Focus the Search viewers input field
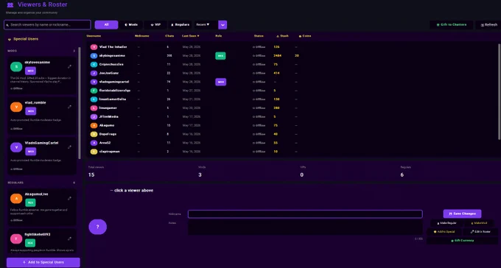501x268 pixels. 47,24
